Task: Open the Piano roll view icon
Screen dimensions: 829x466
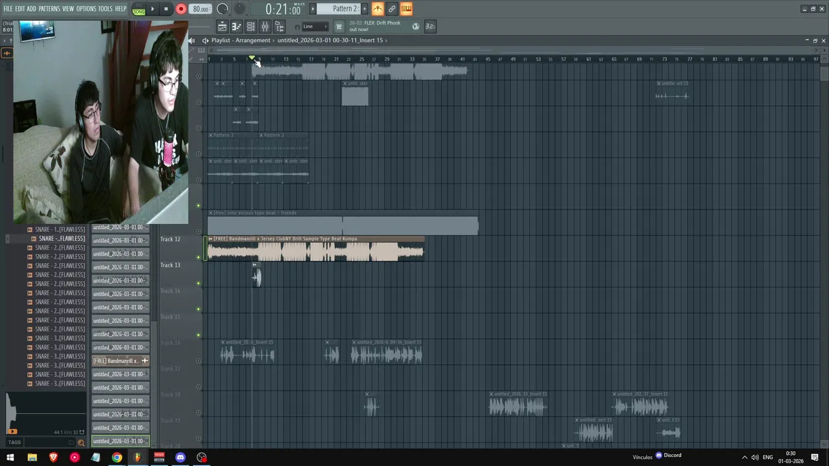Action: point(236,27)
